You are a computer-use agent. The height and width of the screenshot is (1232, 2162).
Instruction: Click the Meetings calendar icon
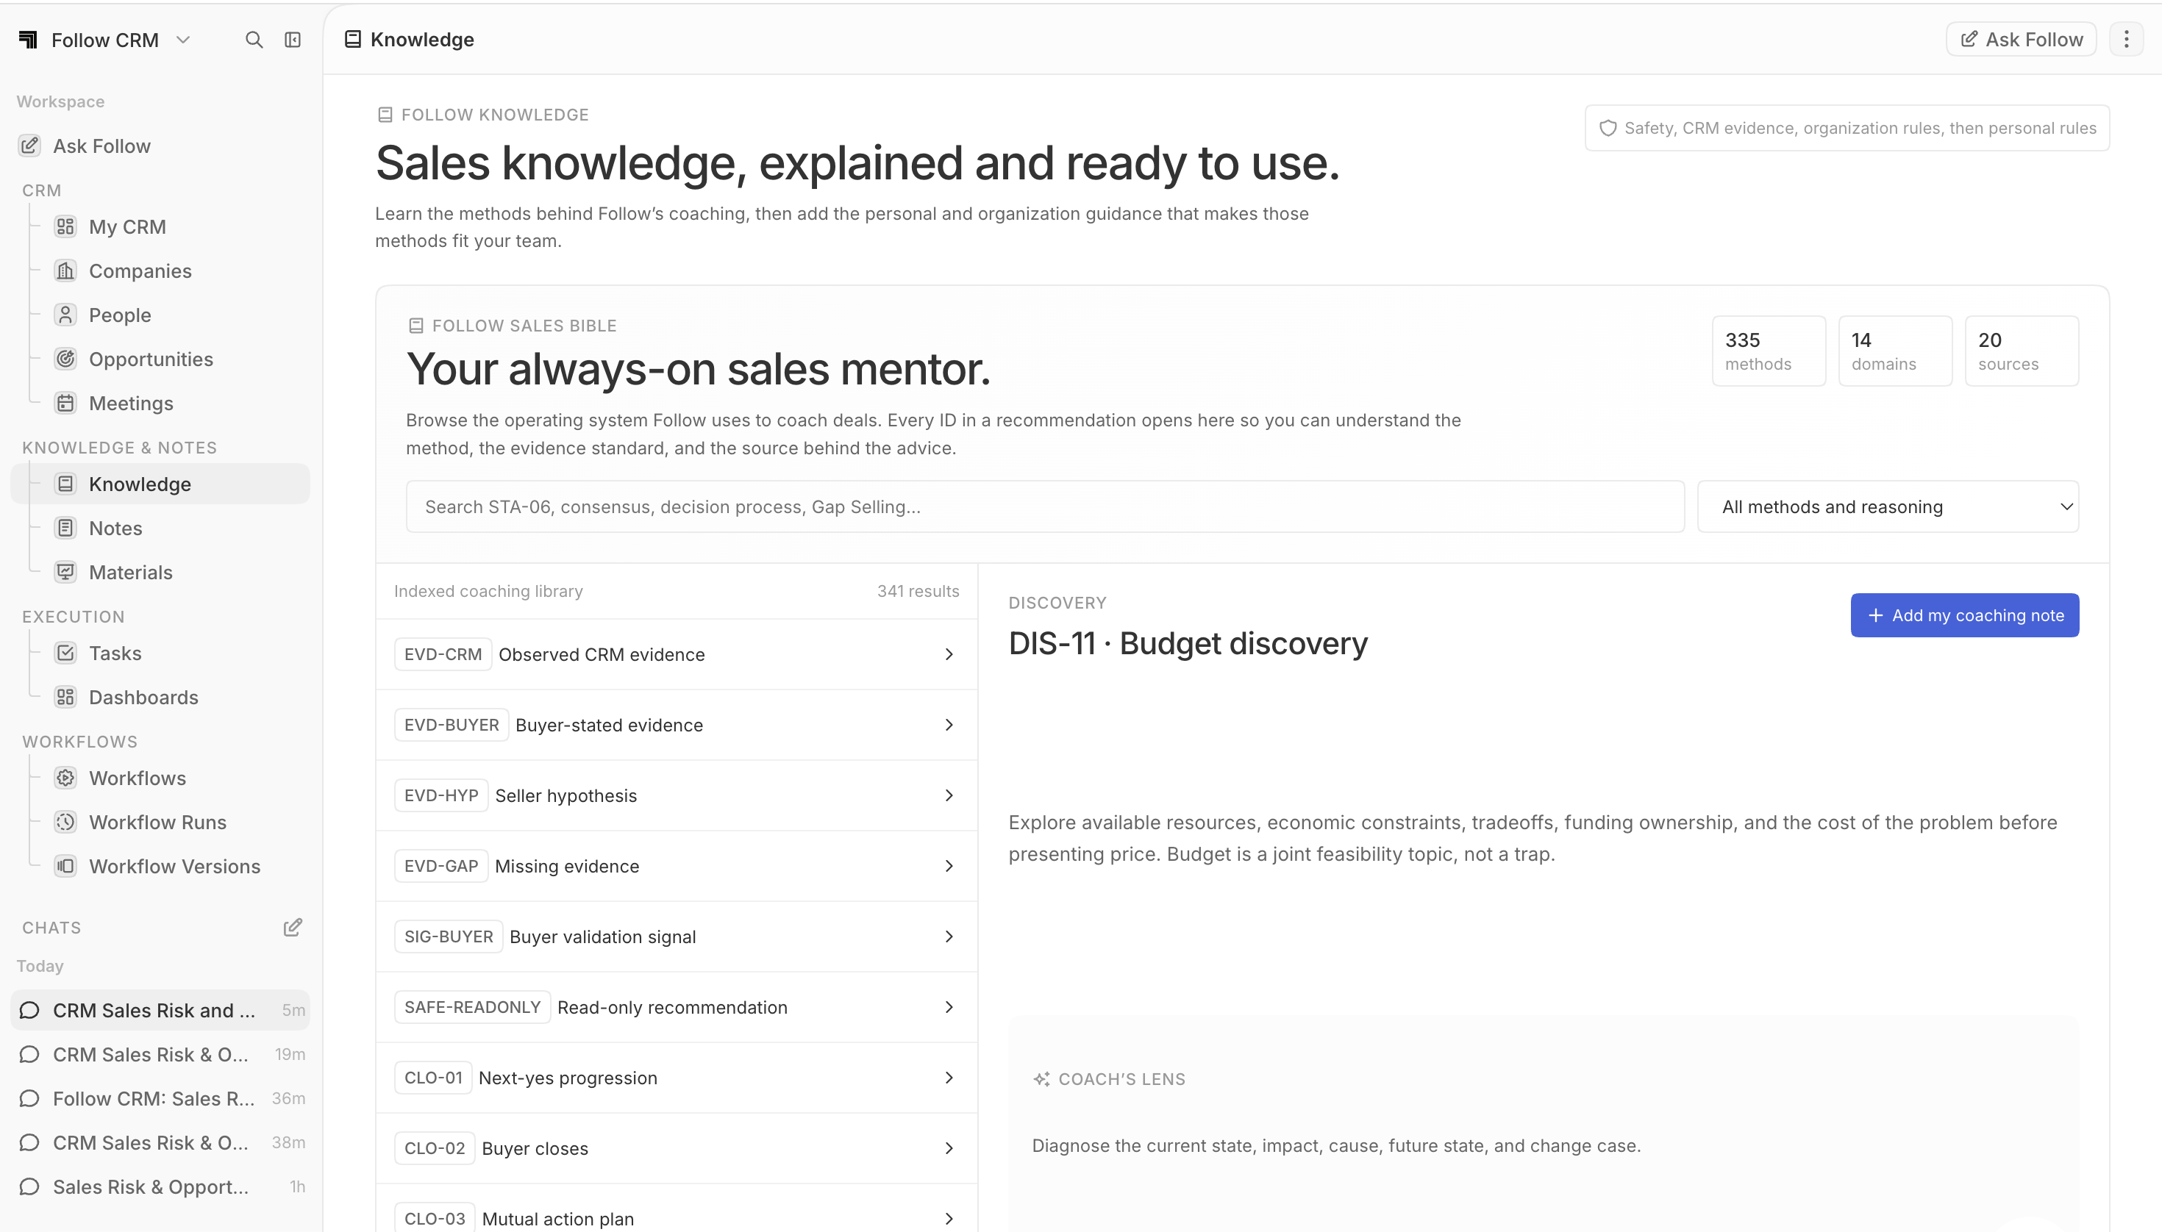(65, 403)
